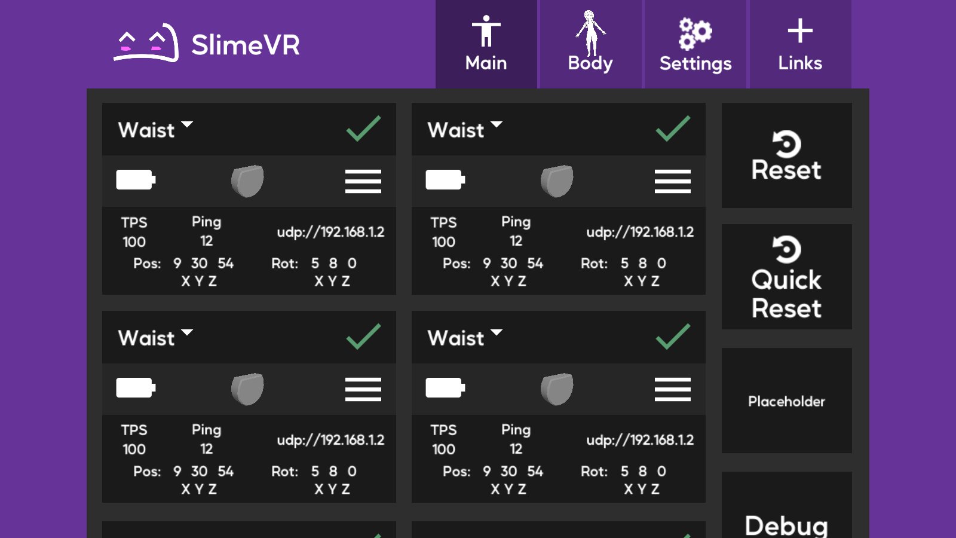
Task: Click the gray tracker model icon in the bottom-right card
Action: (557, 389)
